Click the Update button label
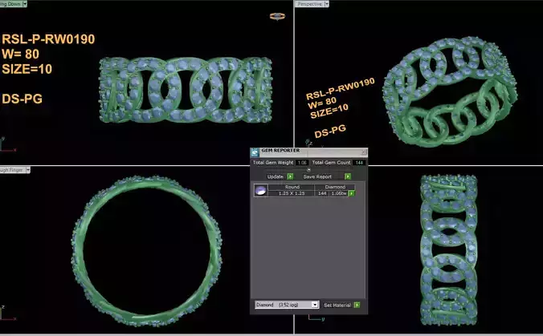 tap(276, 176)
